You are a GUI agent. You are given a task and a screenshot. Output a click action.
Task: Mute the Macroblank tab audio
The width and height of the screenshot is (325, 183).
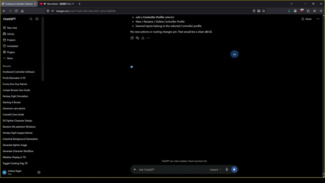45,4
